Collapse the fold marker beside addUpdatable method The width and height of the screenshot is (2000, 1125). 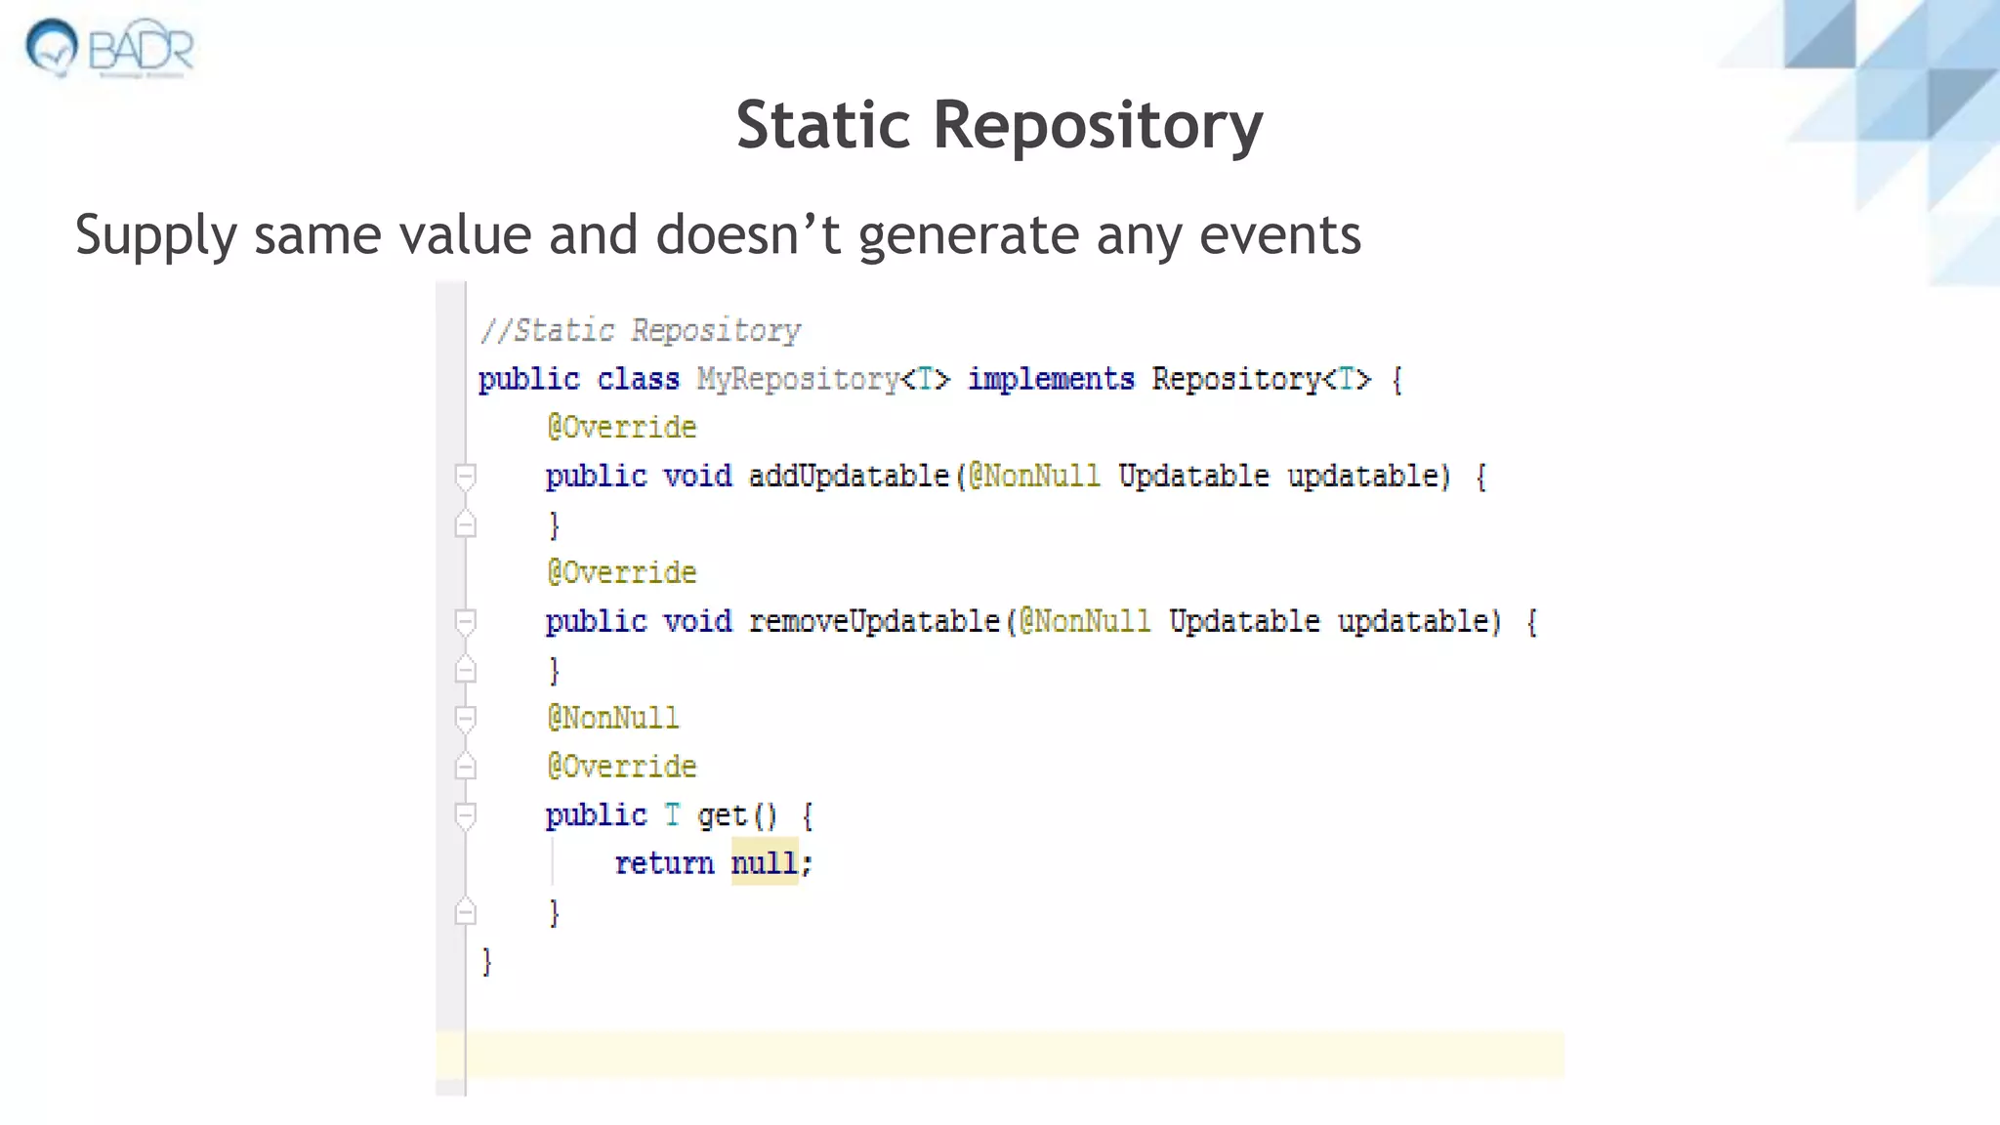(466, 477)
